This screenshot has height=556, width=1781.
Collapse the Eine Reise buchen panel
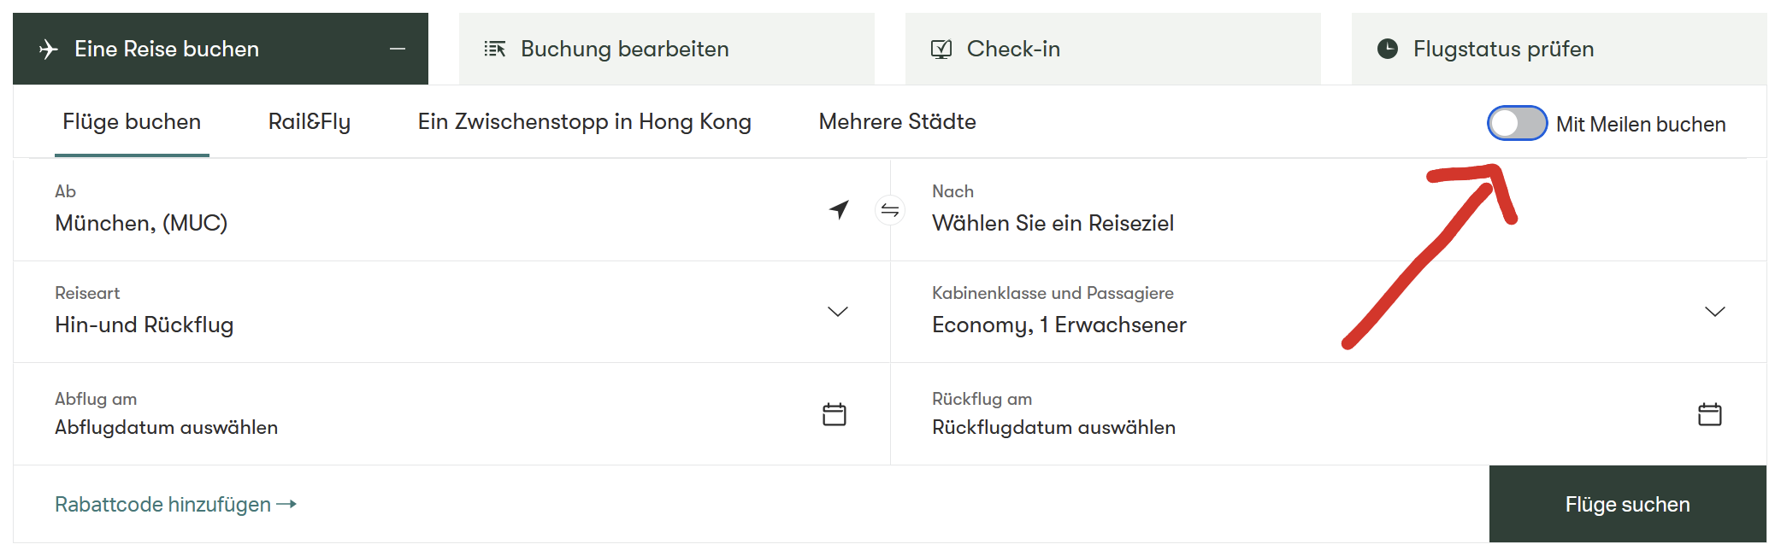click(x=398, y=50)
